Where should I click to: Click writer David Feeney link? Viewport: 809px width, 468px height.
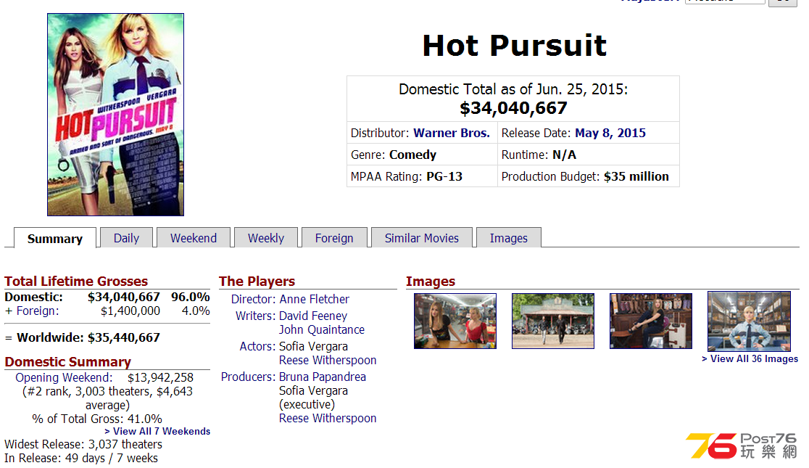coord(312,316)
